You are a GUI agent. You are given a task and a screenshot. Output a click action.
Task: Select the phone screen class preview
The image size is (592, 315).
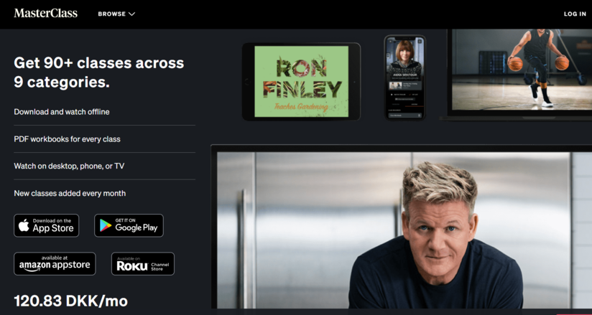405,77
